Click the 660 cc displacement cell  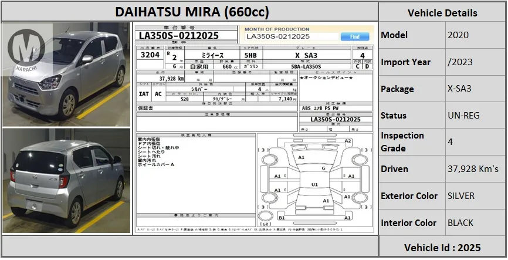pos(228,66)
